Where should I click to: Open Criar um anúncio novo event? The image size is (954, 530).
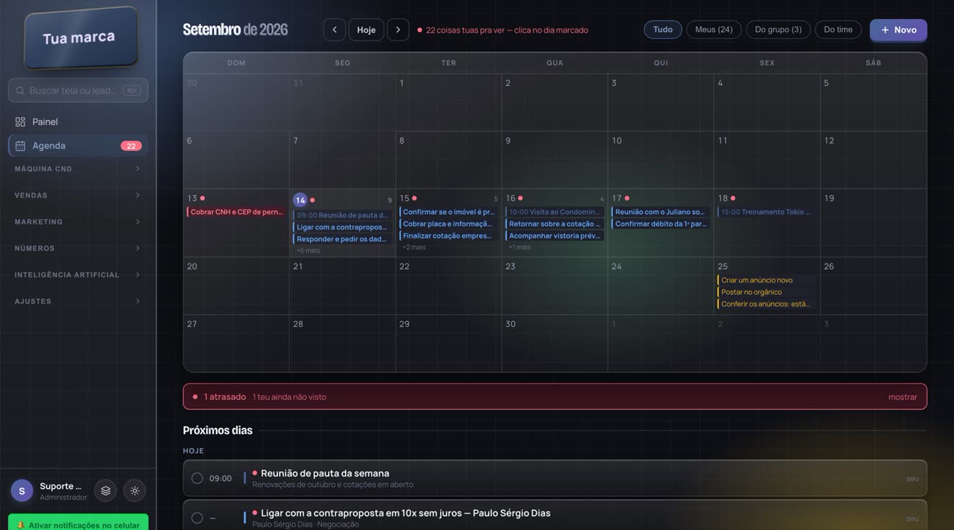pyautogui.click(x=767, y=280)
